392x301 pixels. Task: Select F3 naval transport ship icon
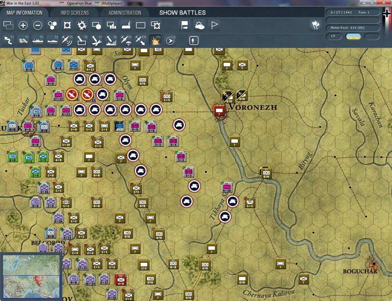(x=38, y=40)
